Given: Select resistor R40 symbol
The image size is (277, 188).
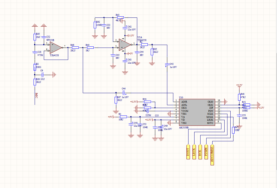Looking at the screenshot, I should (90, 48).
